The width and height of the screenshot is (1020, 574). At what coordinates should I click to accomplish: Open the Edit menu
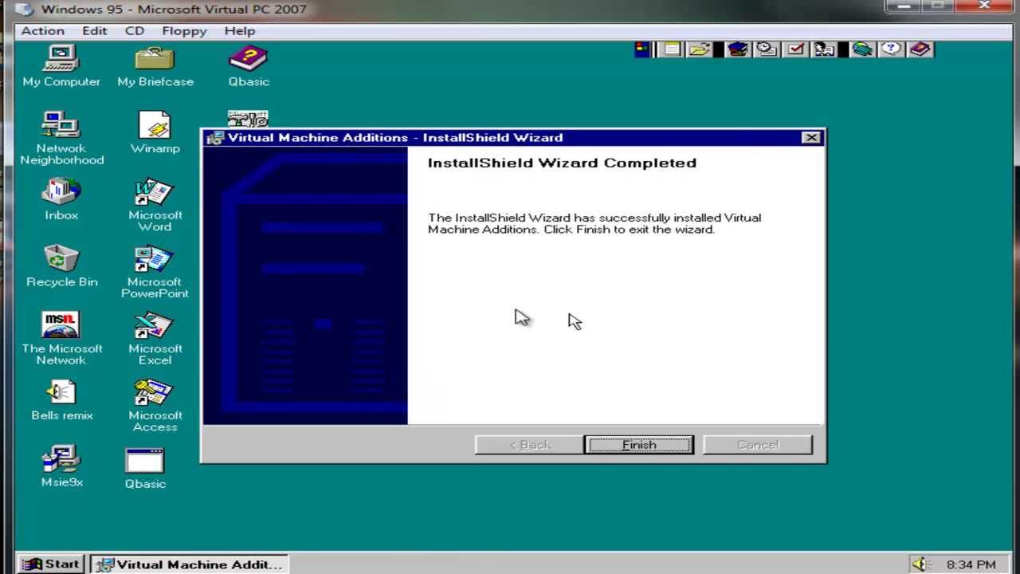coord(94,31)
